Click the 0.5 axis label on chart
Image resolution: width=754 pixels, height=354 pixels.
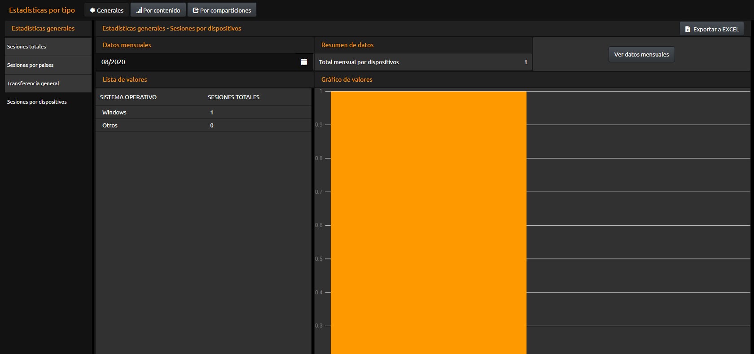[x=319, y=259]
